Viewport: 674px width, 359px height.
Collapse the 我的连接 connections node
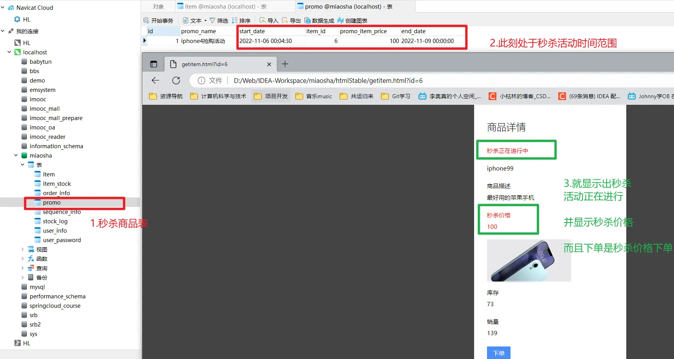coord(3,31)
